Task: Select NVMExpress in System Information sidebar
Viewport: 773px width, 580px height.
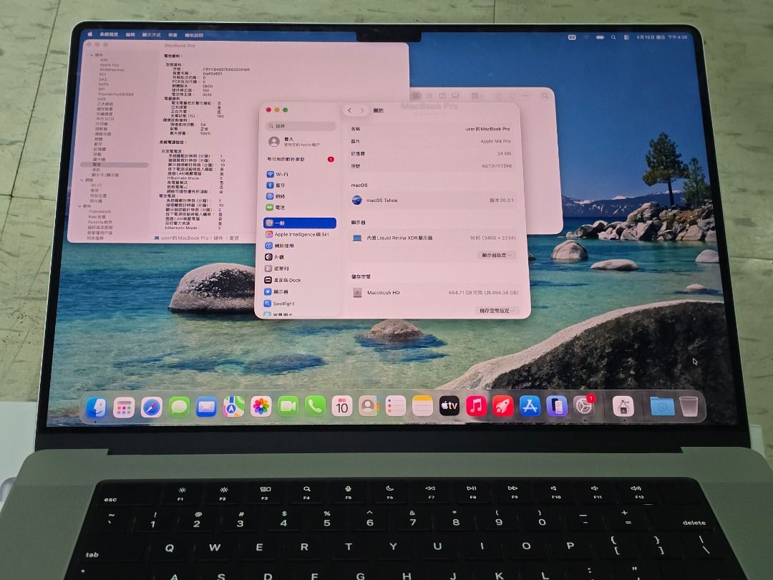Action: [112, 69]
